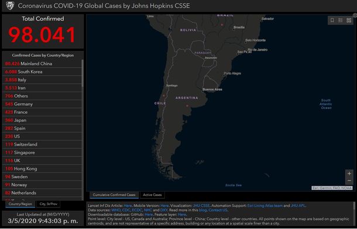Viewport: 357px width, 229px height.
Task: Select Sweden in the country list
Action: click(42, 177)
